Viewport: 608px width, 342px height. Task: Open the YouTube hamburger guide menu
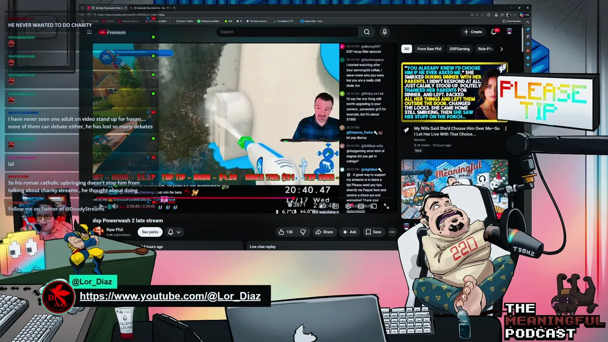(89, 32)
